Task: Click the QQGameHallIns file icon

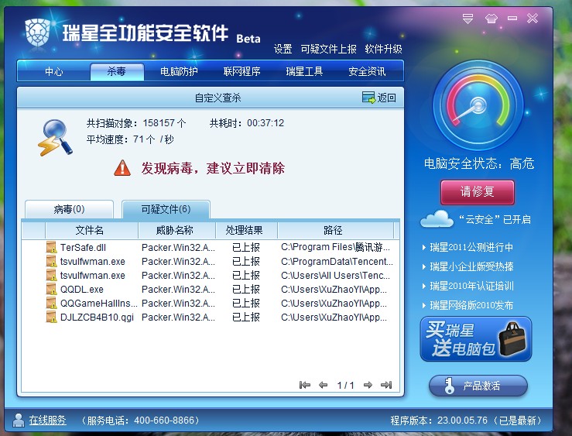Action: click(x=51, y=303)
